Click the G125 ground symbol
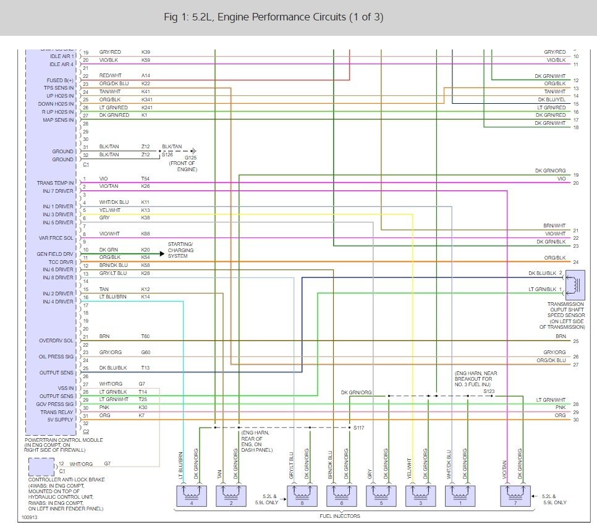Screen dimensions: 597x529 pyautogui.click(x=193, y=151)
